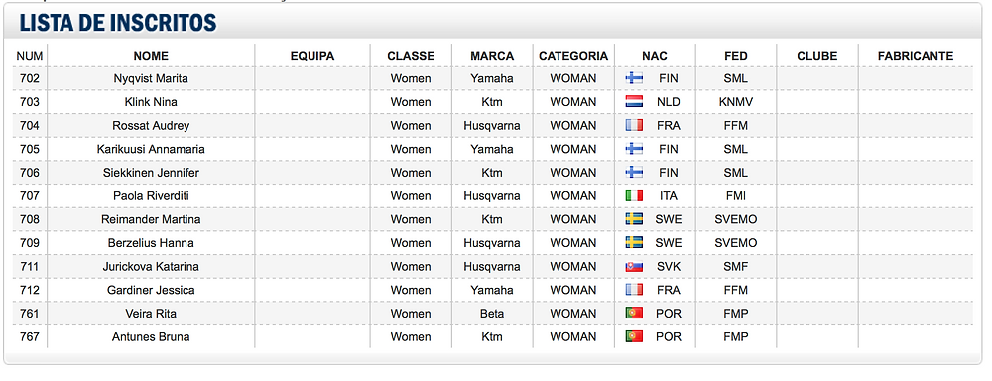Click the Finland flag for Nyqvist Marita
The width and height of the screenshot is (992, 381).
[634, 78]
